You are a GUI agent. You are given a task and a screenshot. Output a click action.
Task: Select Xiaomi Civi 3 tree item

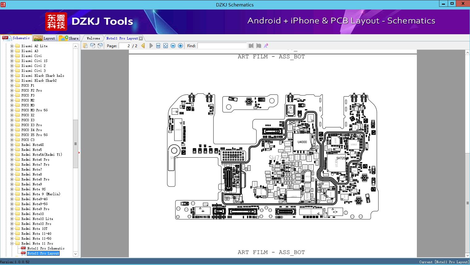coord(33,71)
